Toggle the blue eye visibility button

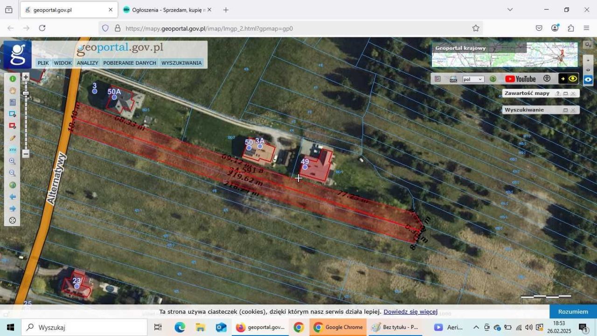pyautogui.click(x=588, y=80)
